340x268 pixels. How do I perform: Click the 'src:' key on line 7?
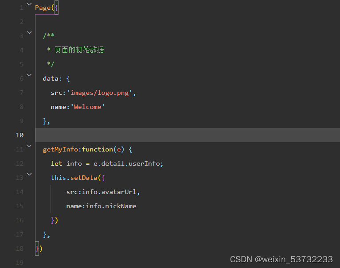click(59, 93)
